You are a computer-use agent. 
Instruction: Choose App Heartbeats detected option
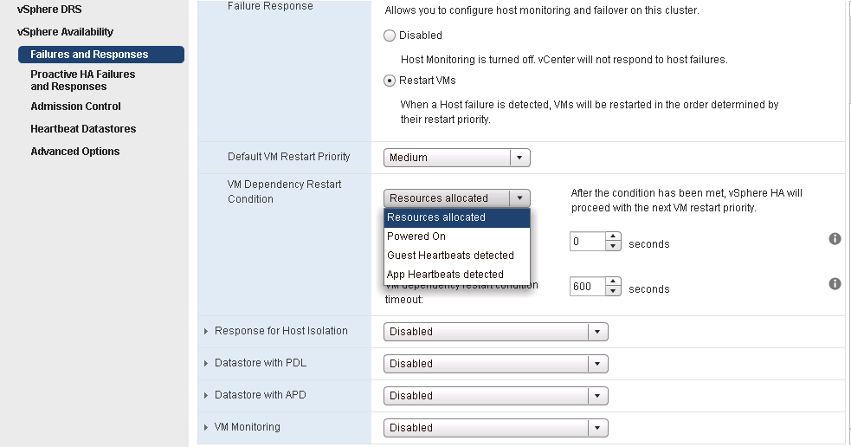[x=445, y=275]
